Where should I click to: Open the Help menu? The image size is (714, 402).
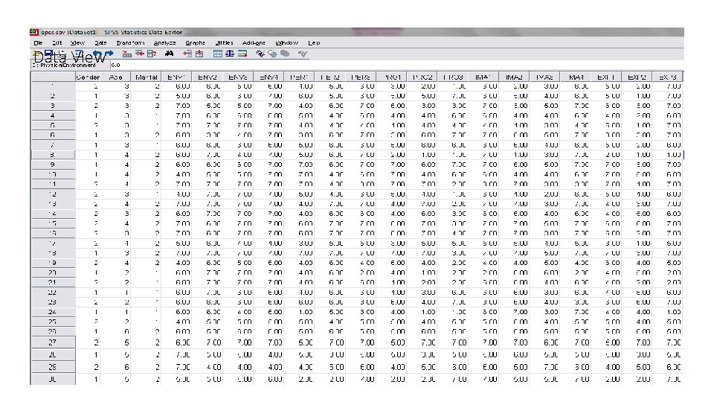pos(314,43)
